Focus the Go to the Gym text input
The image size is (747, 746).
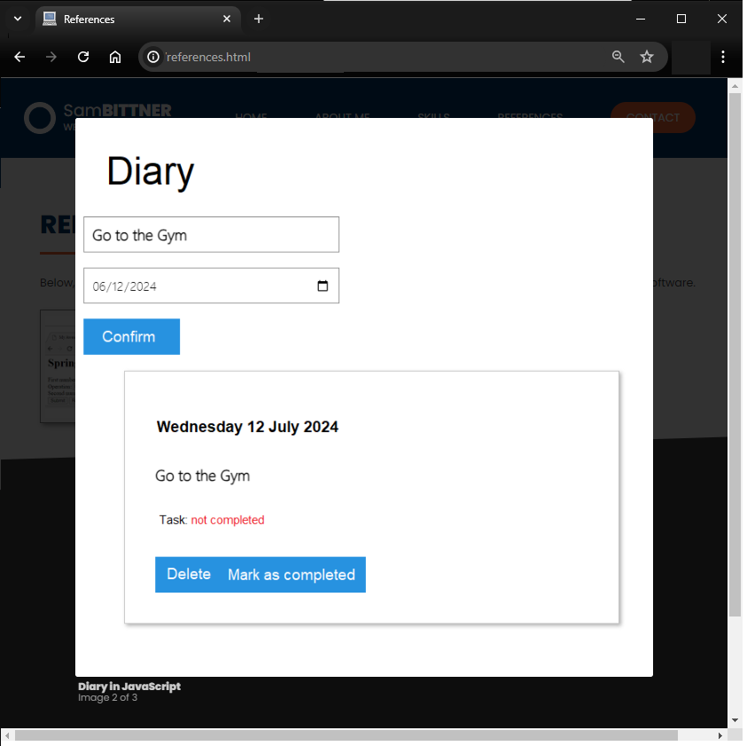(211, 235)
